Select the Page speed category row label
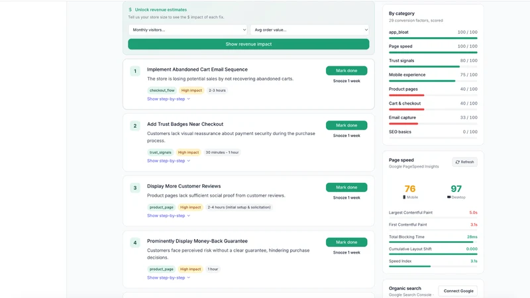This screenshot has width=530, height=298. (401, 46)
